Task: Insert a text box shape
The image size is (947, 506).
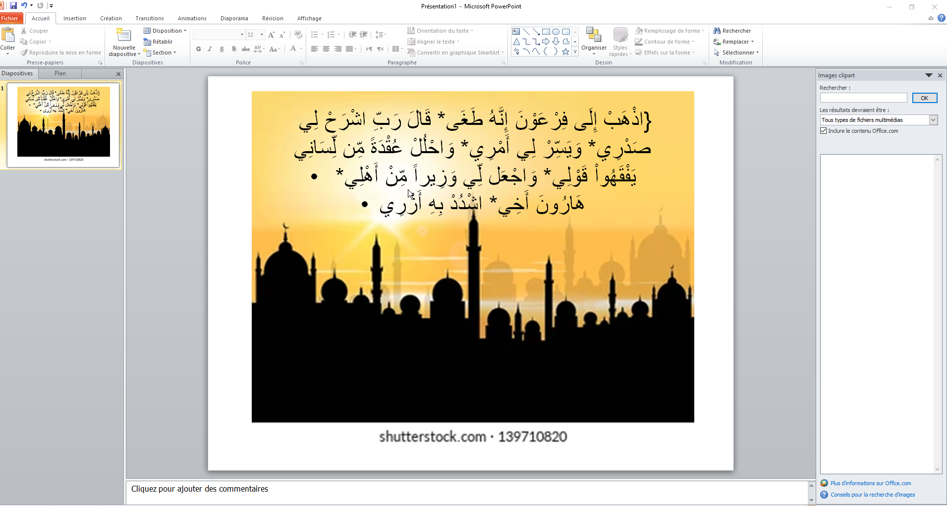Action: (x=516, y=32)
